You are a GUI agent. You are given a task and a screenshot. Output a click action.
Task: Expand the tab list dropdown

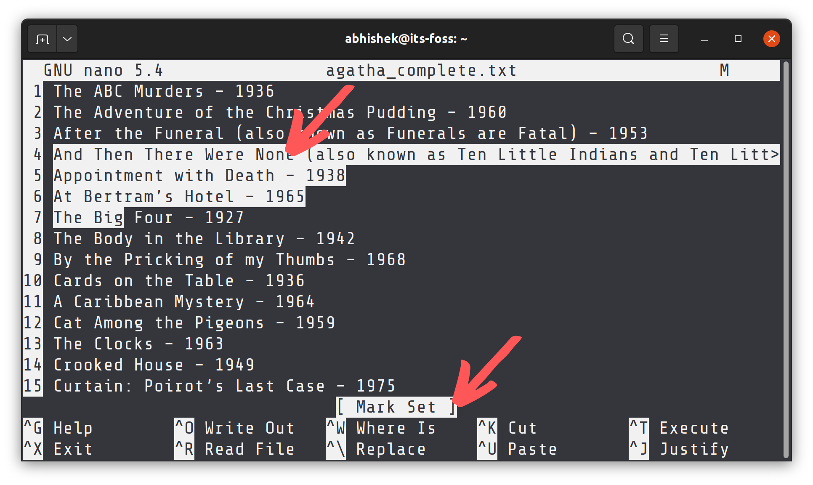[67, 39]
